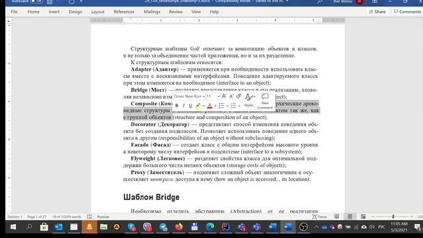Image resolution: width=423 pixels, height=238 pixels.
Task: Switch to the Home ribbon tab
Action: point(34,12)
